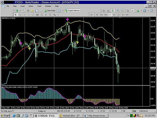Select the 578528: FXDD taskbar button
Image resolution: width=157 pixels, height=118 pixels.
[x=46, y=116]
